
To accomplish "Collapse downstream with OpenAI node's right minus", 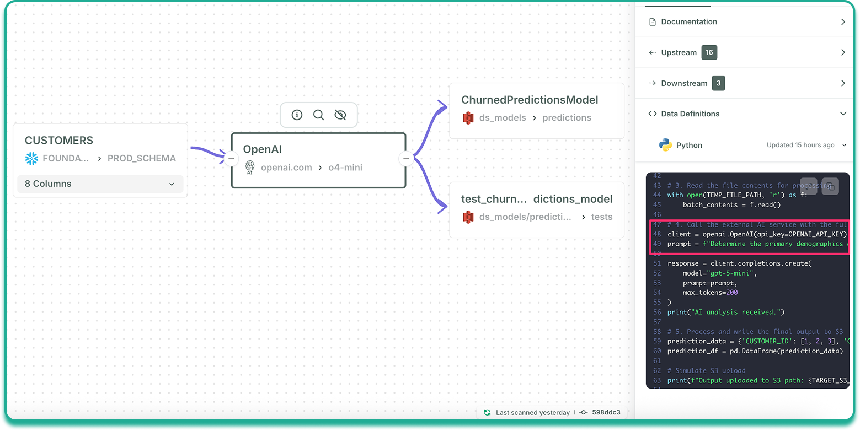I will tap(406, 159).
